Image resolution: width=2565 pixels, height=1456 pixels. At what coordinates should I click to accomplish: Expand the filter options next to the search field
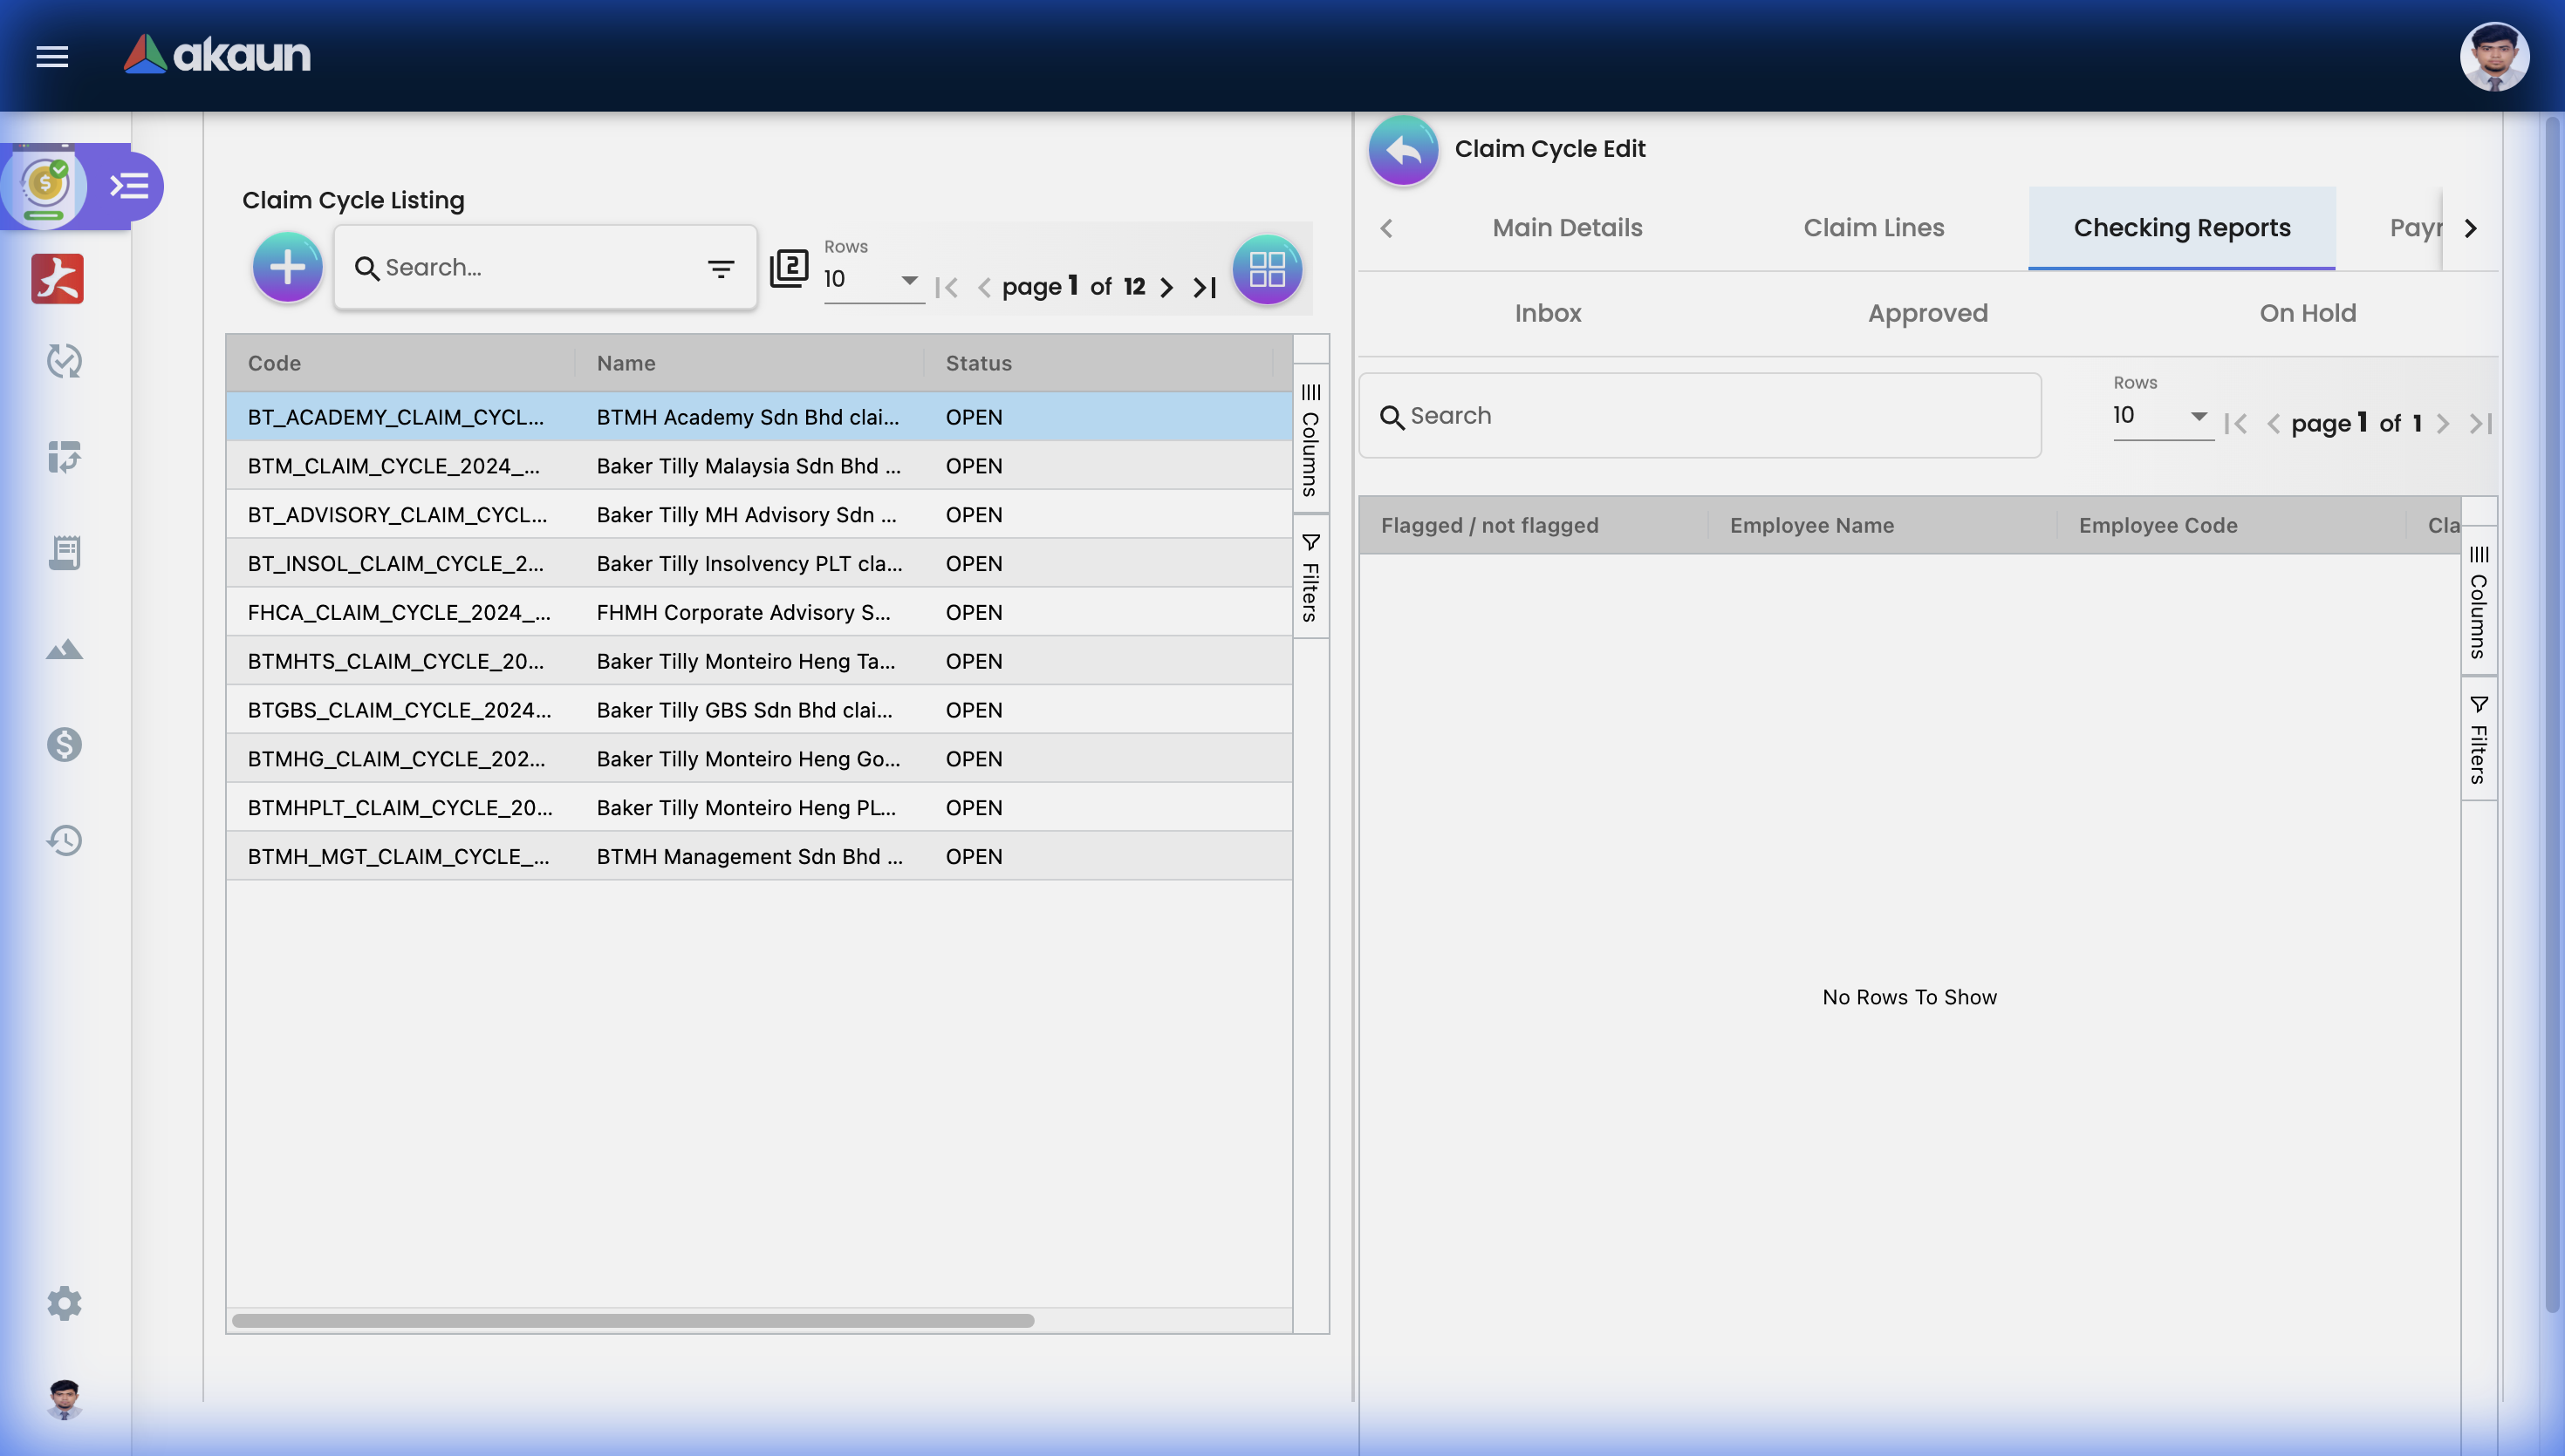point(721,268)
